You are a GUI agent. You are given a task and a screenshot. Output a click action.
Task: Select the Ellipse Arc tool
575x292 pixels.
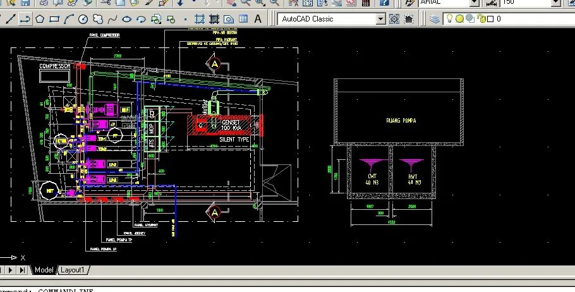click(x=141, y=19)
